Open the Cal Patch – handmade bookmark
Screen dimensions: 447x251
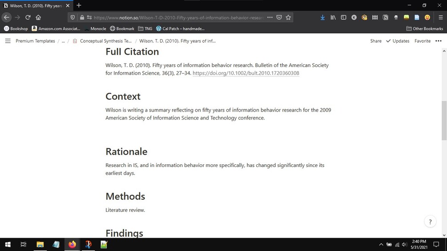click(181, 28)
